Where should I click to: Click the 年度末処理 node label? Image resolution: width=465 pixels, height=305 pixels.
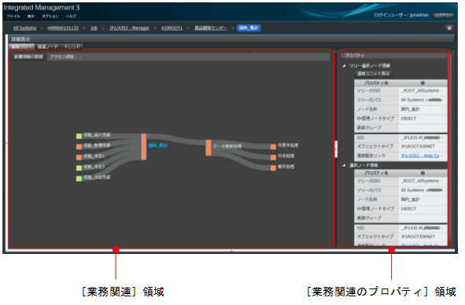click(288, 145)
